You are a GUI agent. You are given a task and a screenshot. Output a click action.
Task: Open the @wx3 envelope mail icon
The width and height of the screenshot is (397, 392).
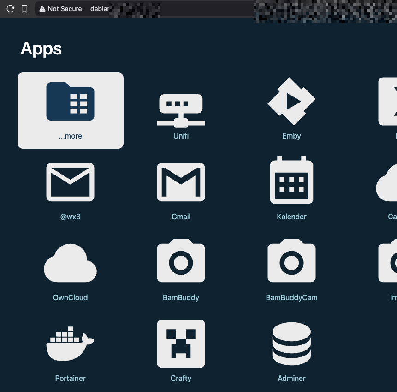(70, 182)
